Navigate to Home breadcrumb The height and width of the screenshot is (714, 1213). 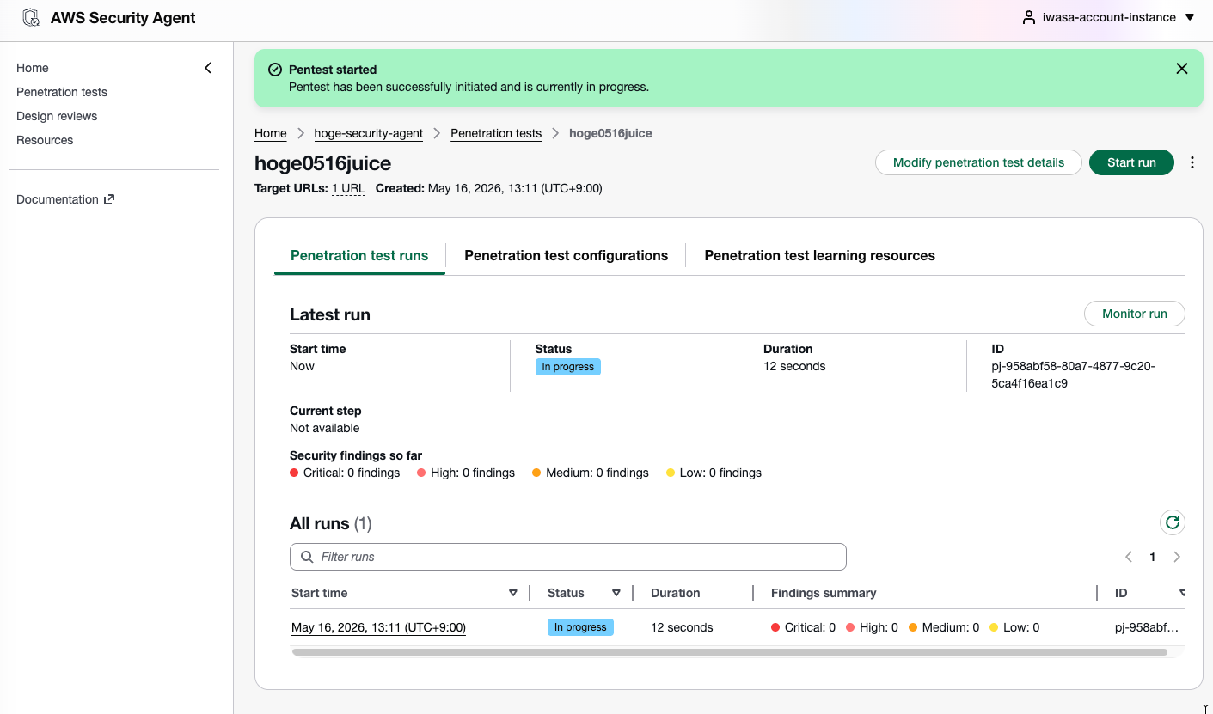tap(271, 133)
